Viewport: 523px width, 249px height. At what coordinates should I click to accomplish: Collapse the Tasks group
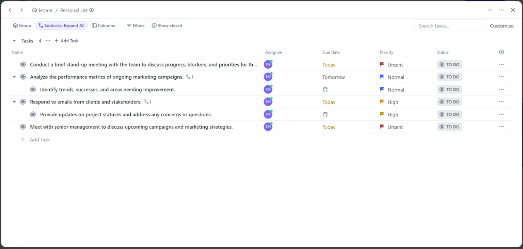tap(14, 40)
